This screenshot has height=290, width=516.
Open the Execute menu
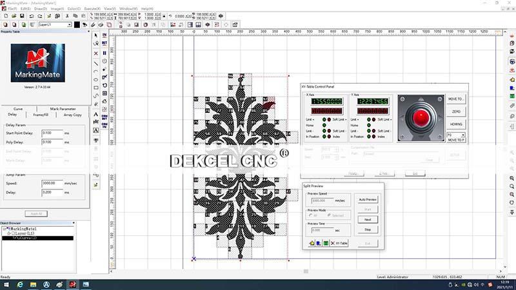click(92, 8)
